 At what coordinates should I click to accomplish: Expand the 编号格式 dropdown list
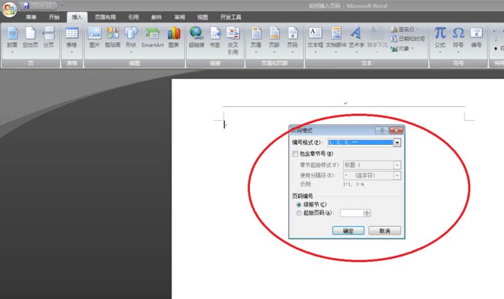(x=397, y=142)
